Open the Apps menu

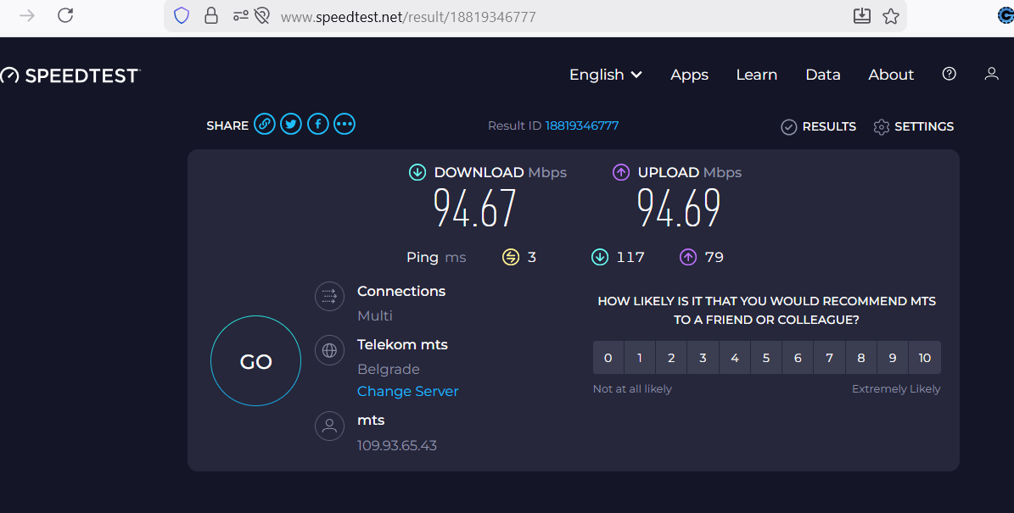[x=689, y=75]
